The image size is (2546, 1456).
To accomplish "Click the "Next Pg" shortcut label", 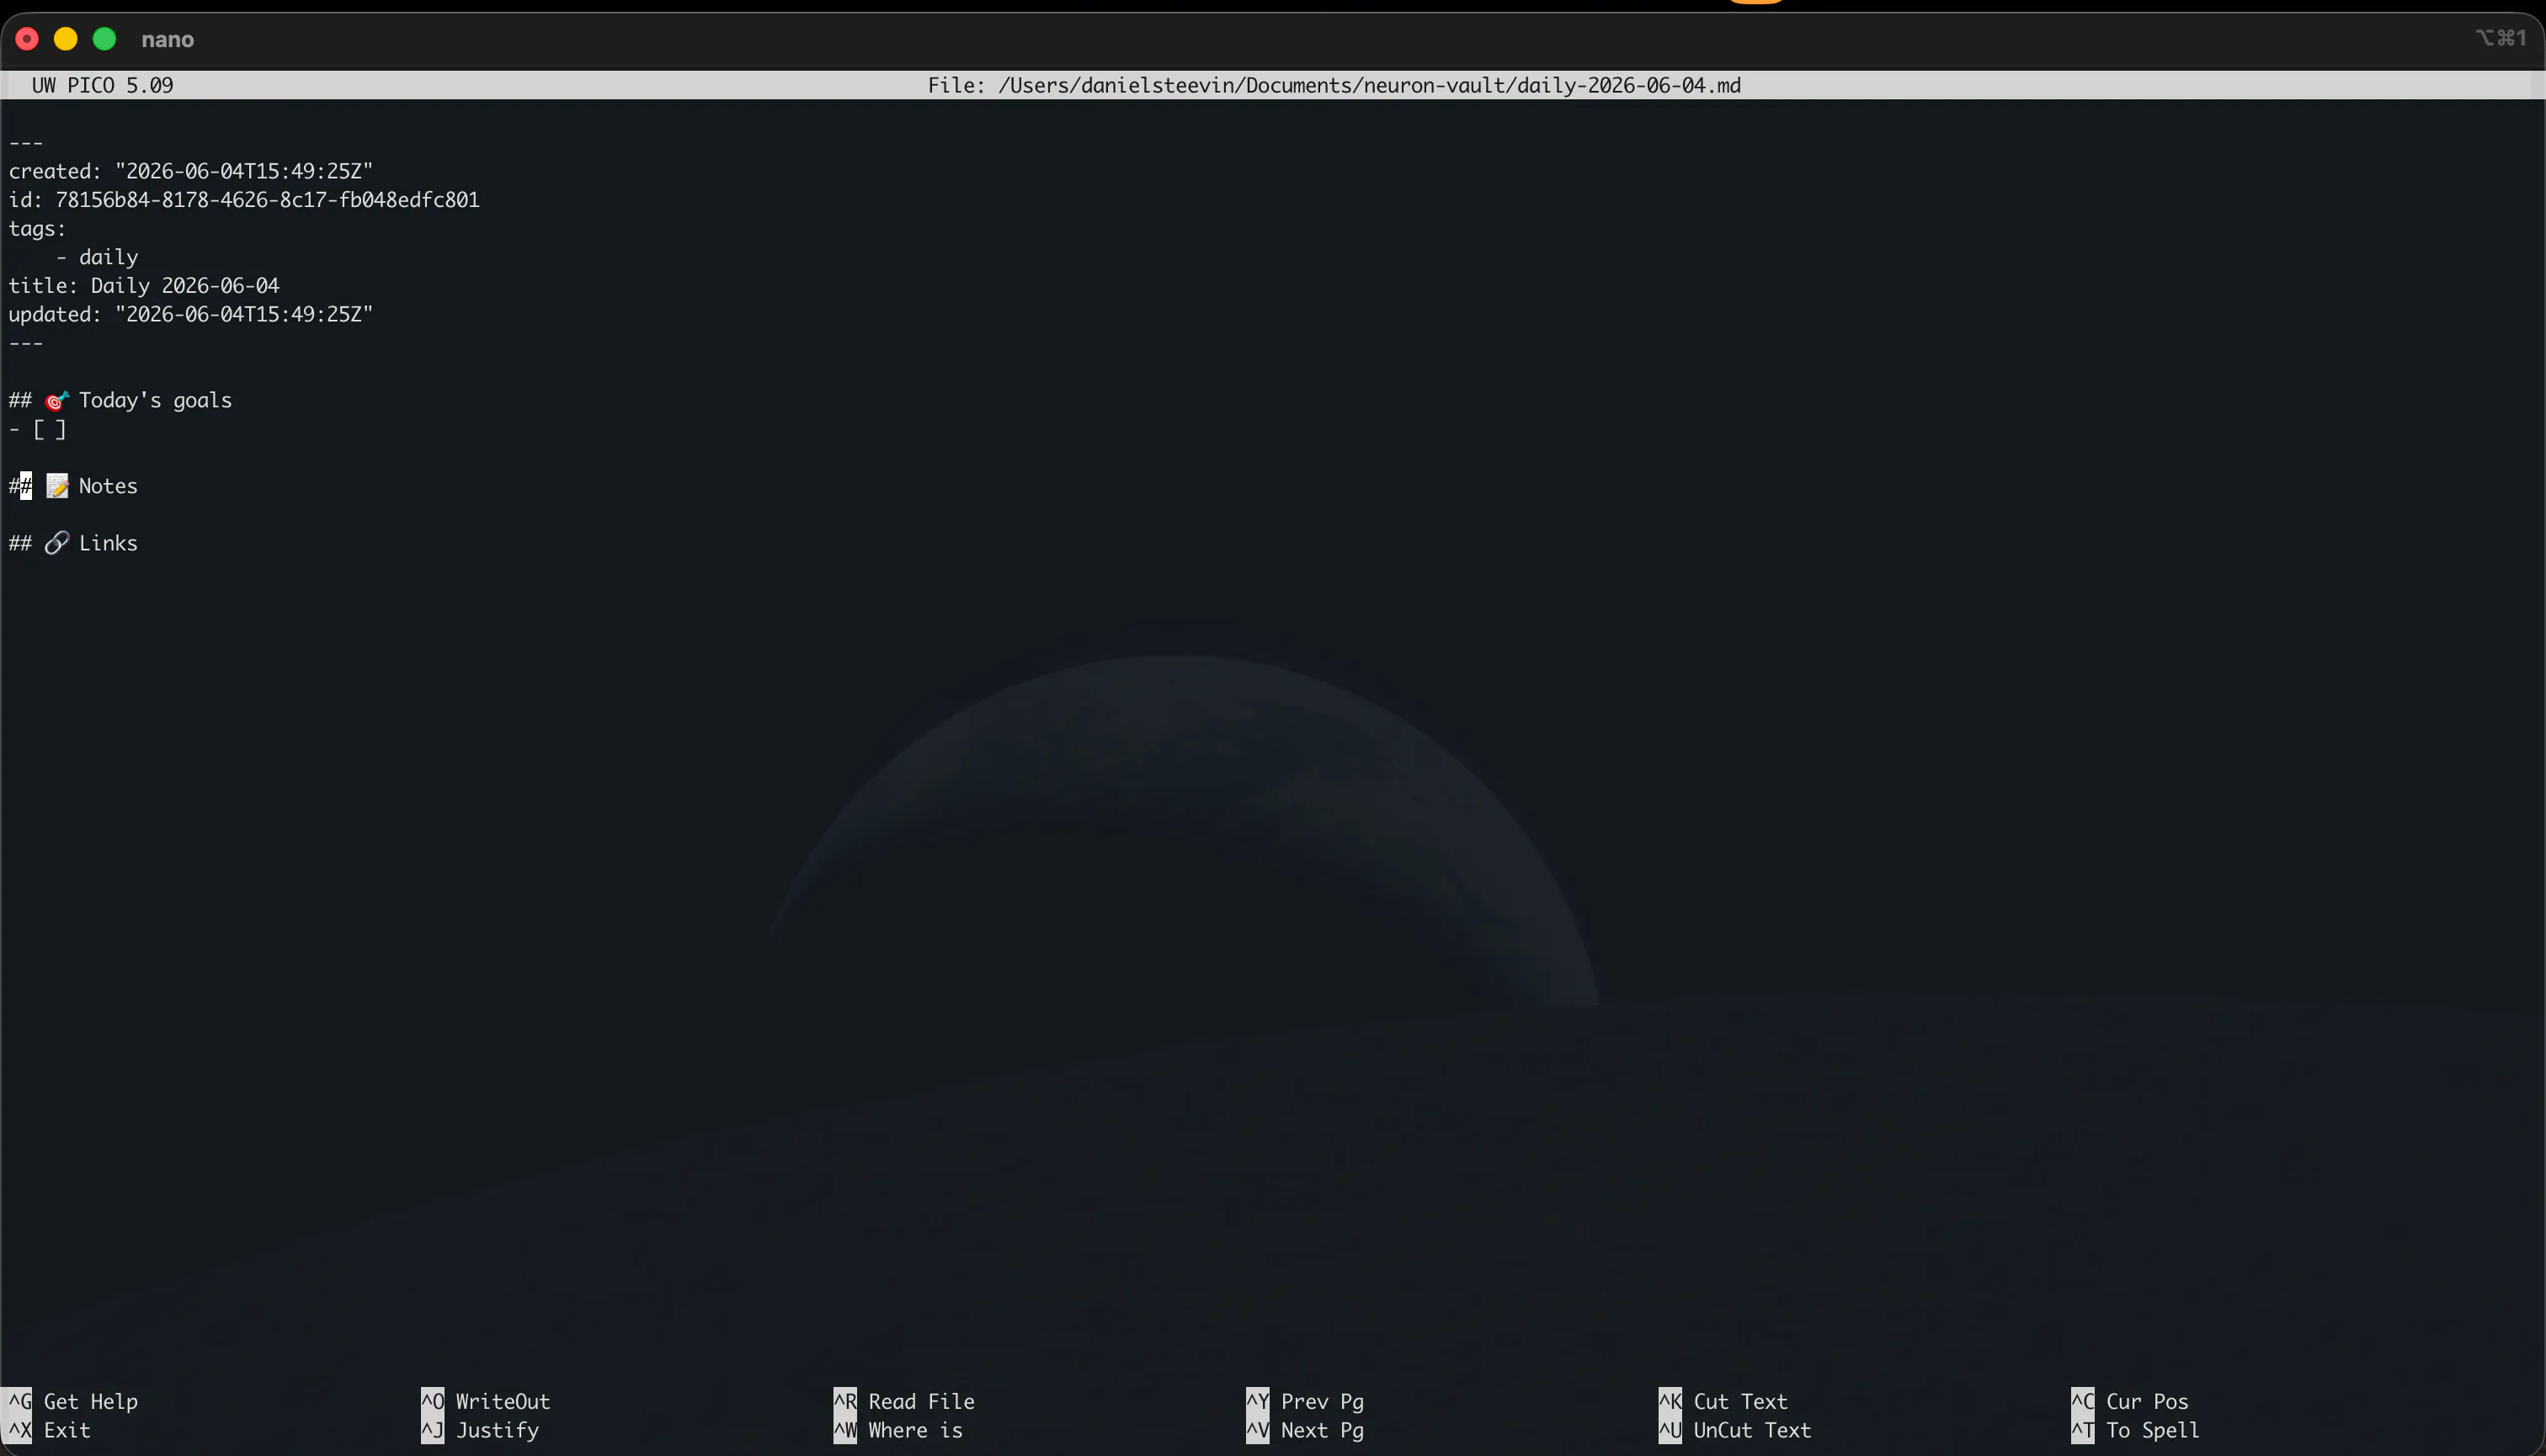I will click(1323, 1431).
